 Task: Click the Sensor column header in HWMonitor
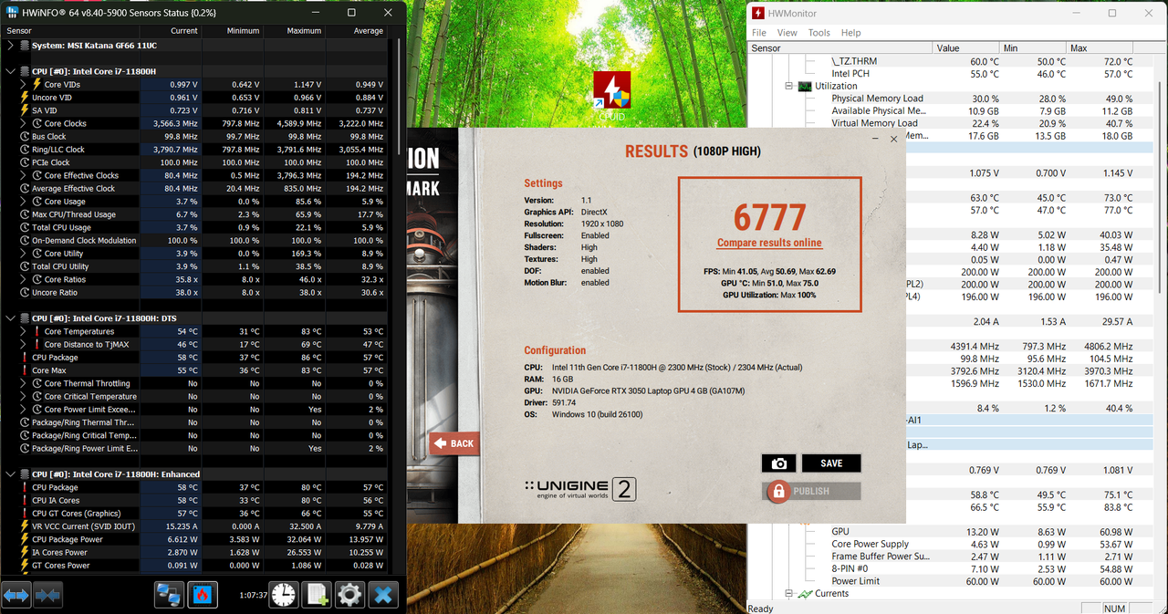[x=840, y=47]
